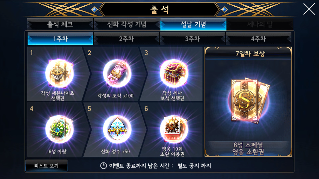319x179 pixels.
Task: Tap the 6성 스페셜 영웅 소환권 golden cards
Action: pyautogui.click(x=250, y=100)
